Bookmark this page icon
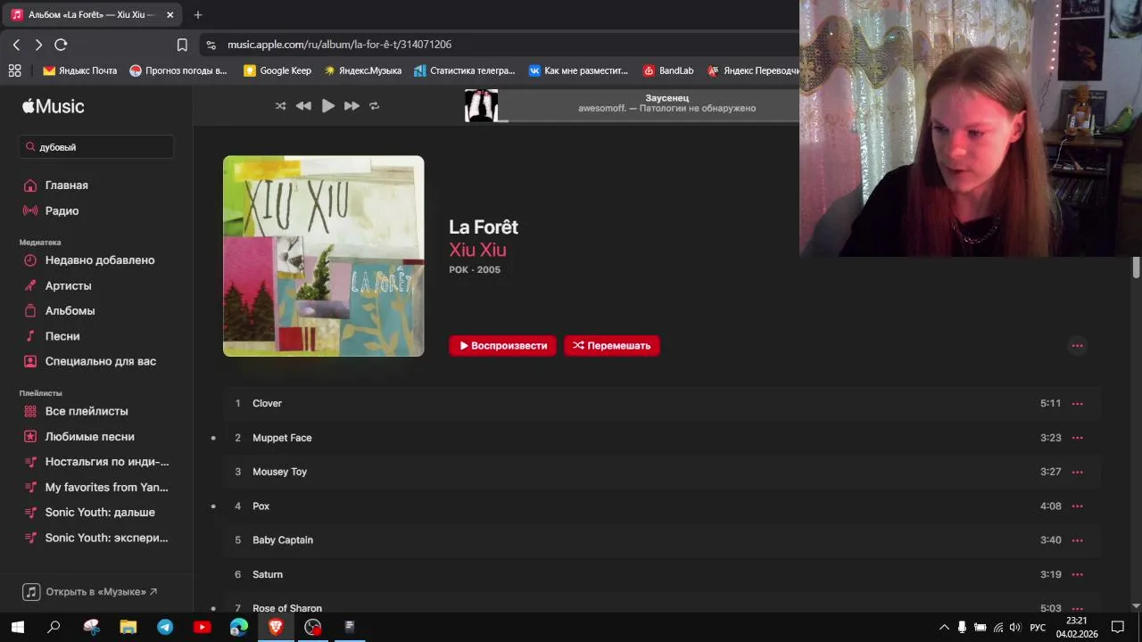 tap(182, 45)
